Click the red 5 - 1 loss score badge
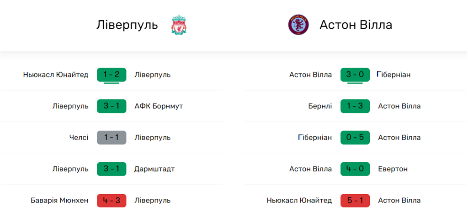Screen dimensions: 468x217 click(355, 201)
